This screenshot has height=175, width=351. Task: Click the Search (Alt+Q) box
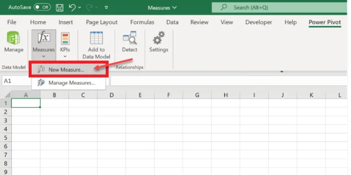click(279, 8)
